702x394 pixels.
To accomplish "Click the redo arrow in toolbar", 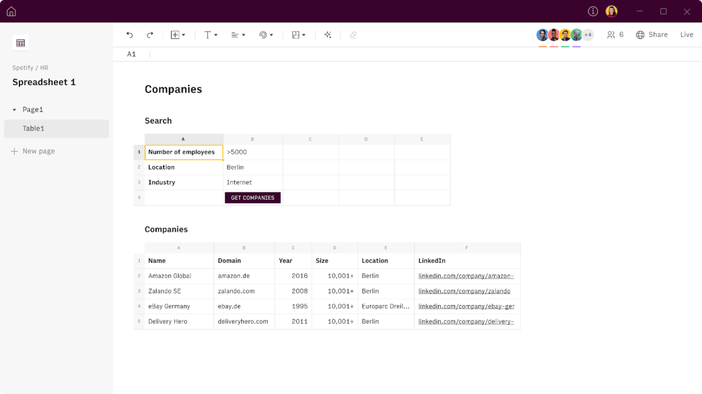I will coord(150,35).
